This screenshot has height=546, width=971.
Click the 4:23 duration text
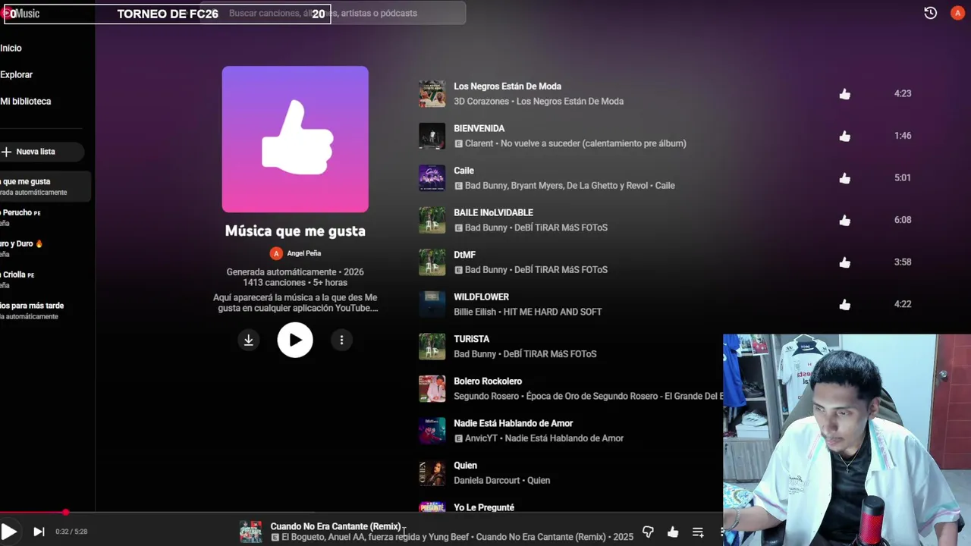903,94
